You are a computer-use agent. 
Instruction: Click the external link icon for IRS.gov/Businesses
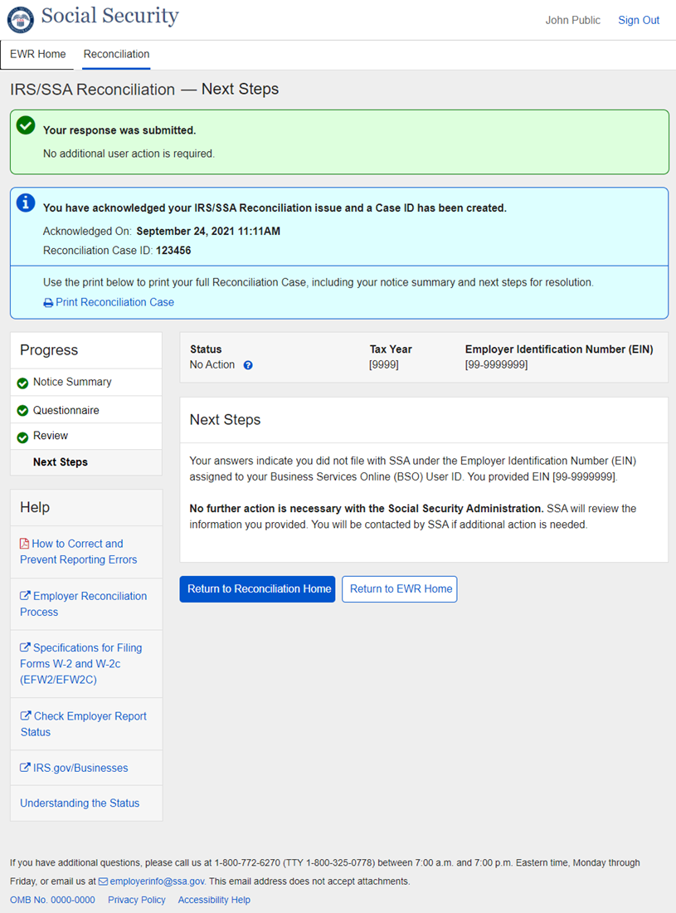point(25,768)
